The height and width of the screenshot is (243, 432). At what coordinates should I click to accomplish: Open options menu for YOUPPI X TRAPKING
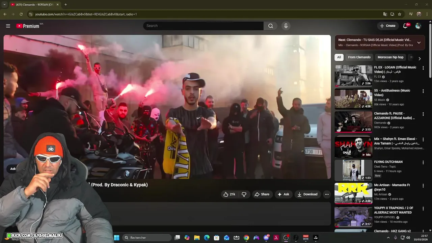click(x=423, y=209)
